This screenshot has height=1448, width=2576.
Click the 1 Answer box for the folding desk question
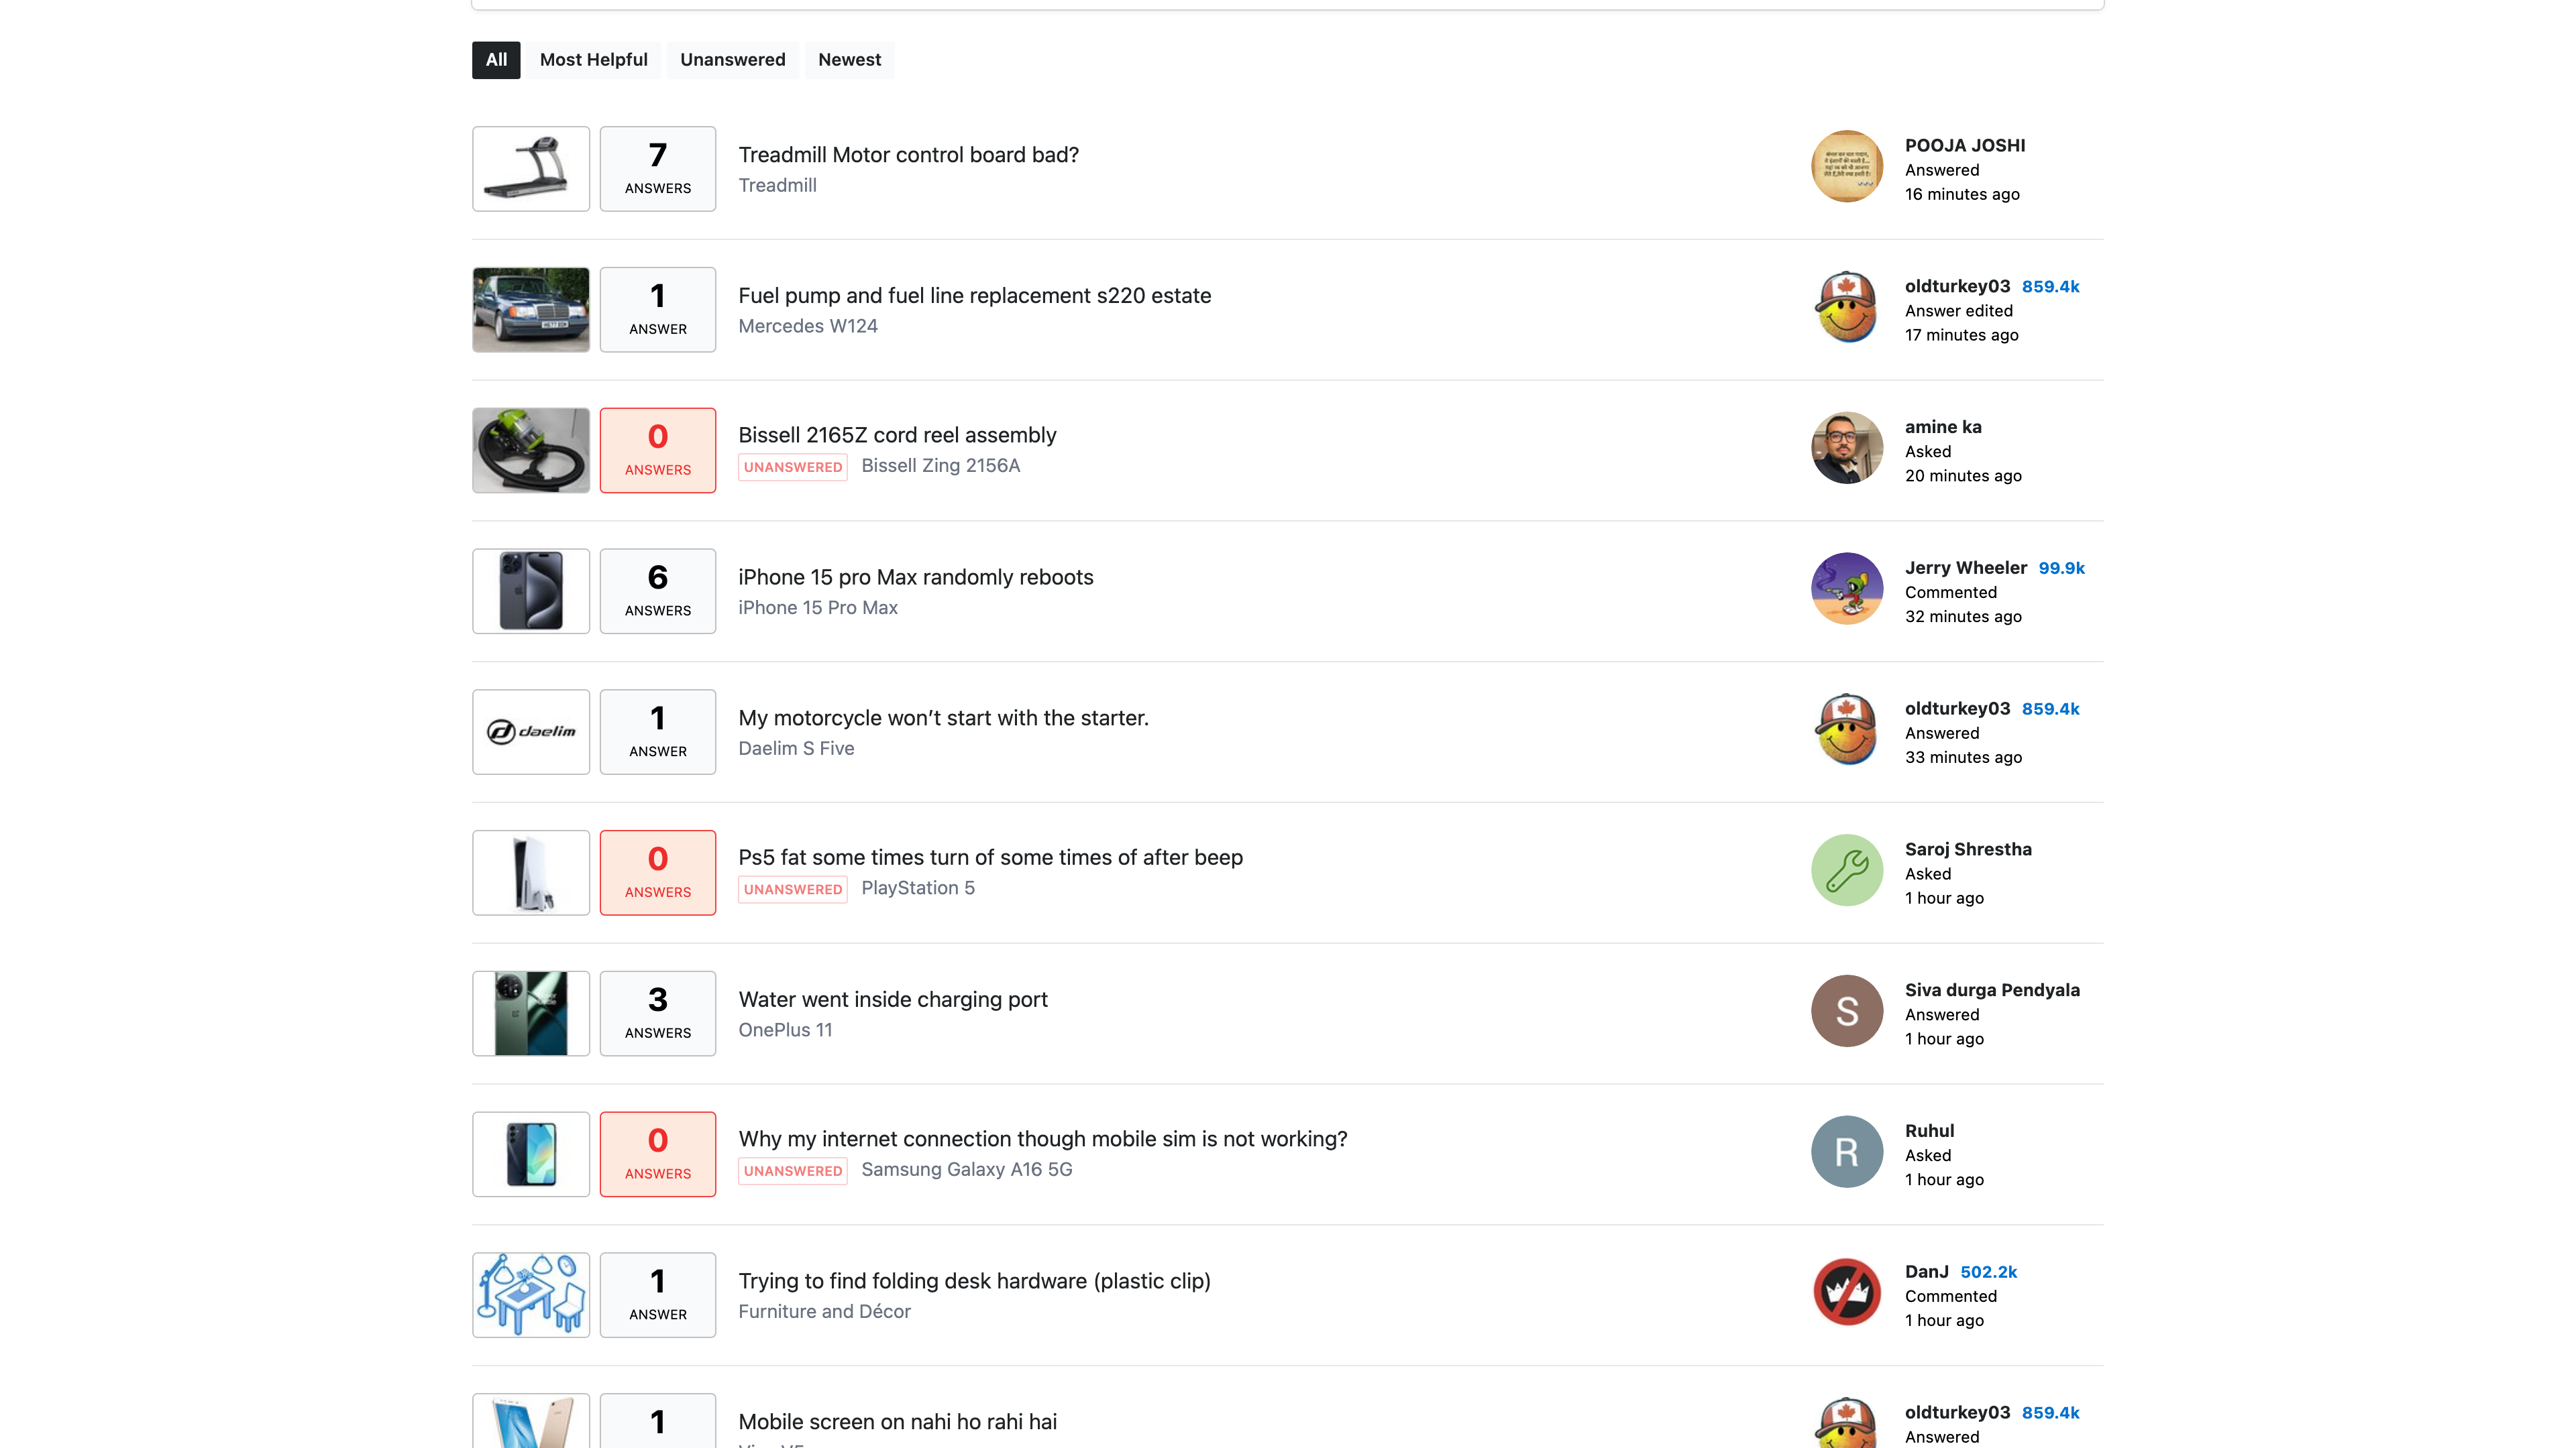pyautogui.click(x=658, y=1296)
